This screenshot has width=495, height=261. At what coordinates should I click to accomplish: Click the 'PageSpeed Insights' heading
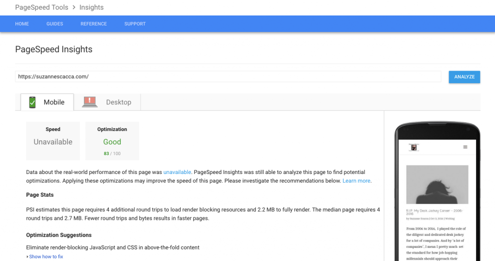click(x=54, y=49)
